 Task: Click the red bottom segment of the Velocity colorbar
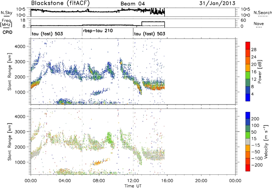tap(248, 168)
